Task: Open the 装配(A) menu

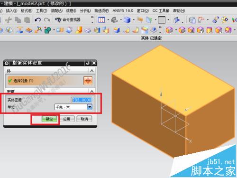Action: pos(56,11)
